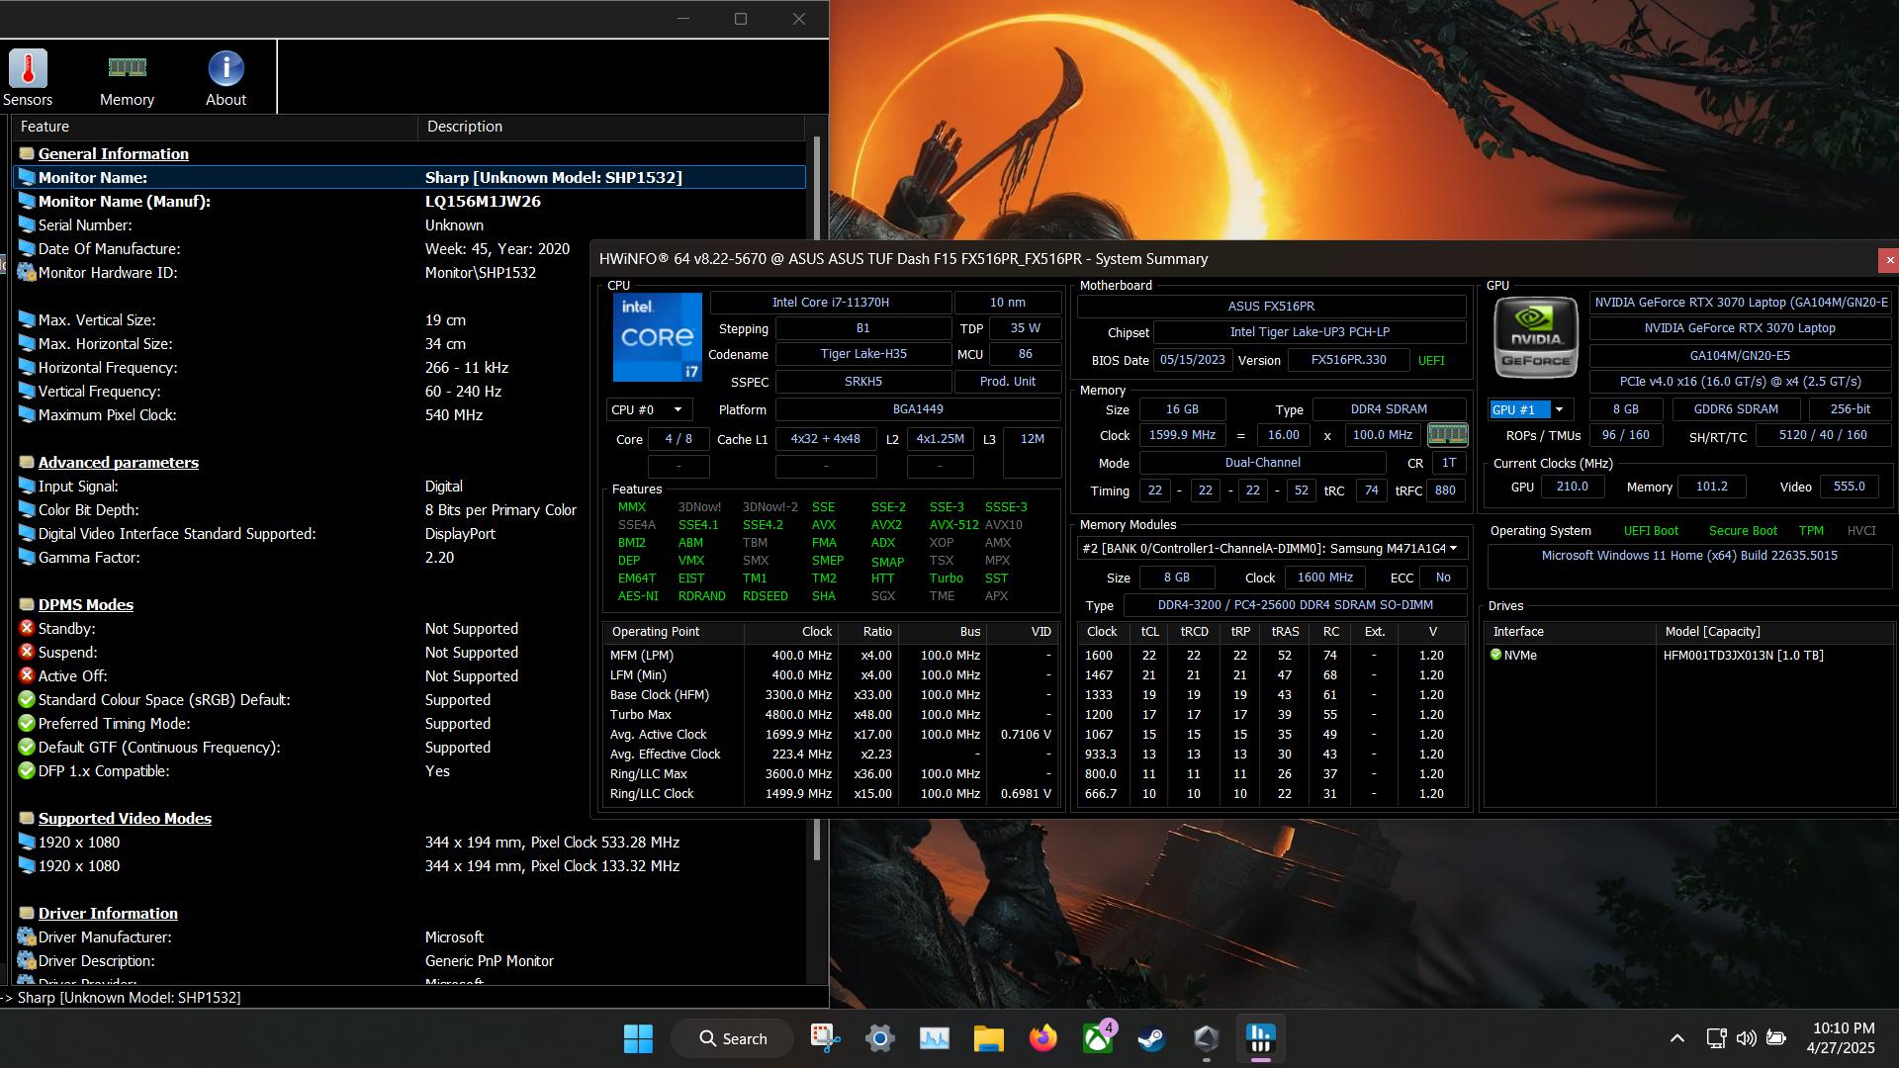The image size is (1899, 1068).
Task: Click the monitor icon beside Serial Number
Action: [x=27, y=224]
